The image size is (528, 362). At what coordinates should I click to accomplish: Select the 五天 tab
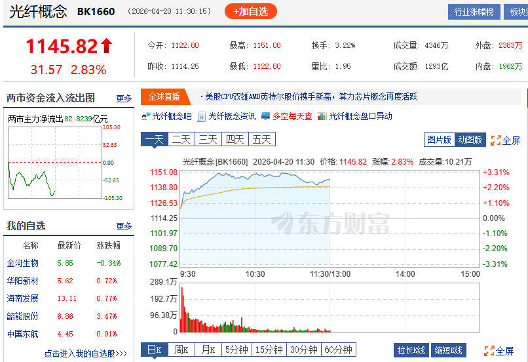(262, 139)
